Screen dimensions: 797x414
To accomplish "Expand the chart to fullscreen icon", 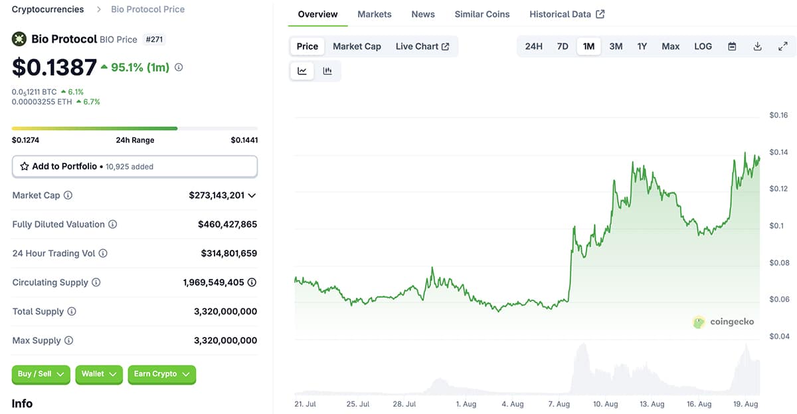I will 782,47.
